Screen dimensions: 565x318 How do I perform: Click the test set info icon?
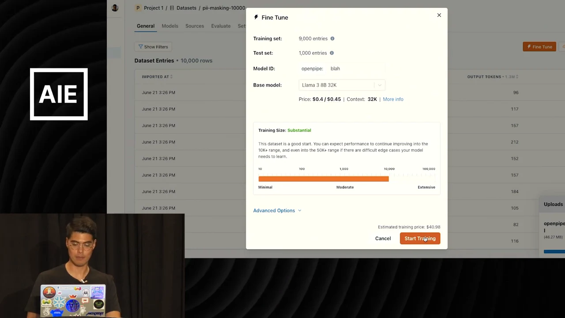(331, 53)
